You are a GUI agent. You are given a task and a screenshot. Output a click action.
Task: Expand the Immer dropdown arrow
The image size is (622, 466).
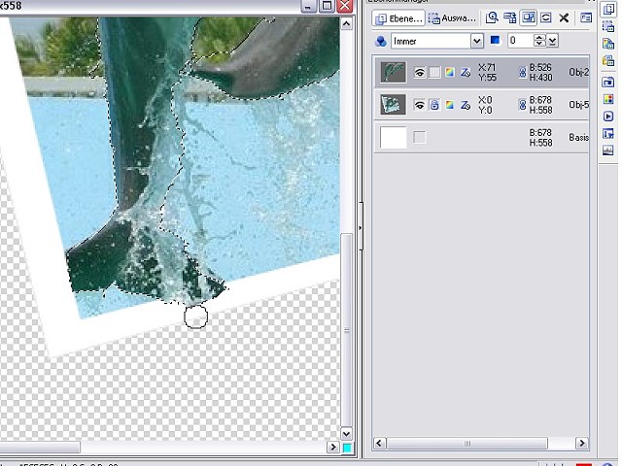(477, 41)
